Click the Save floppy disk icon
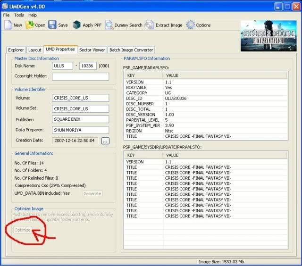 pos(52,25)
